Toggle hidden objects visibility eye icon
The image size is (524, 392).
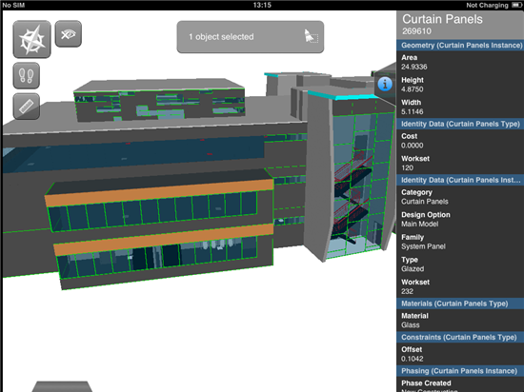(x=69, y=34)
